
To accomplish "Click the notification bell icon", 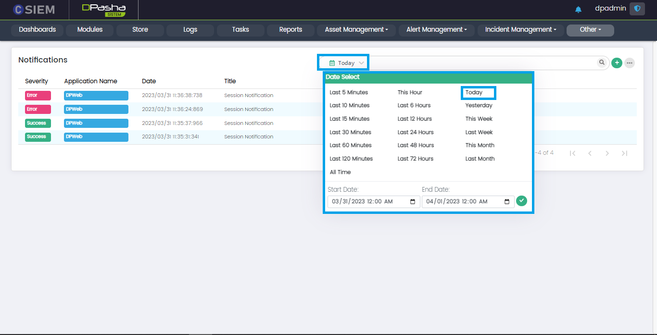I will (578, 9).
